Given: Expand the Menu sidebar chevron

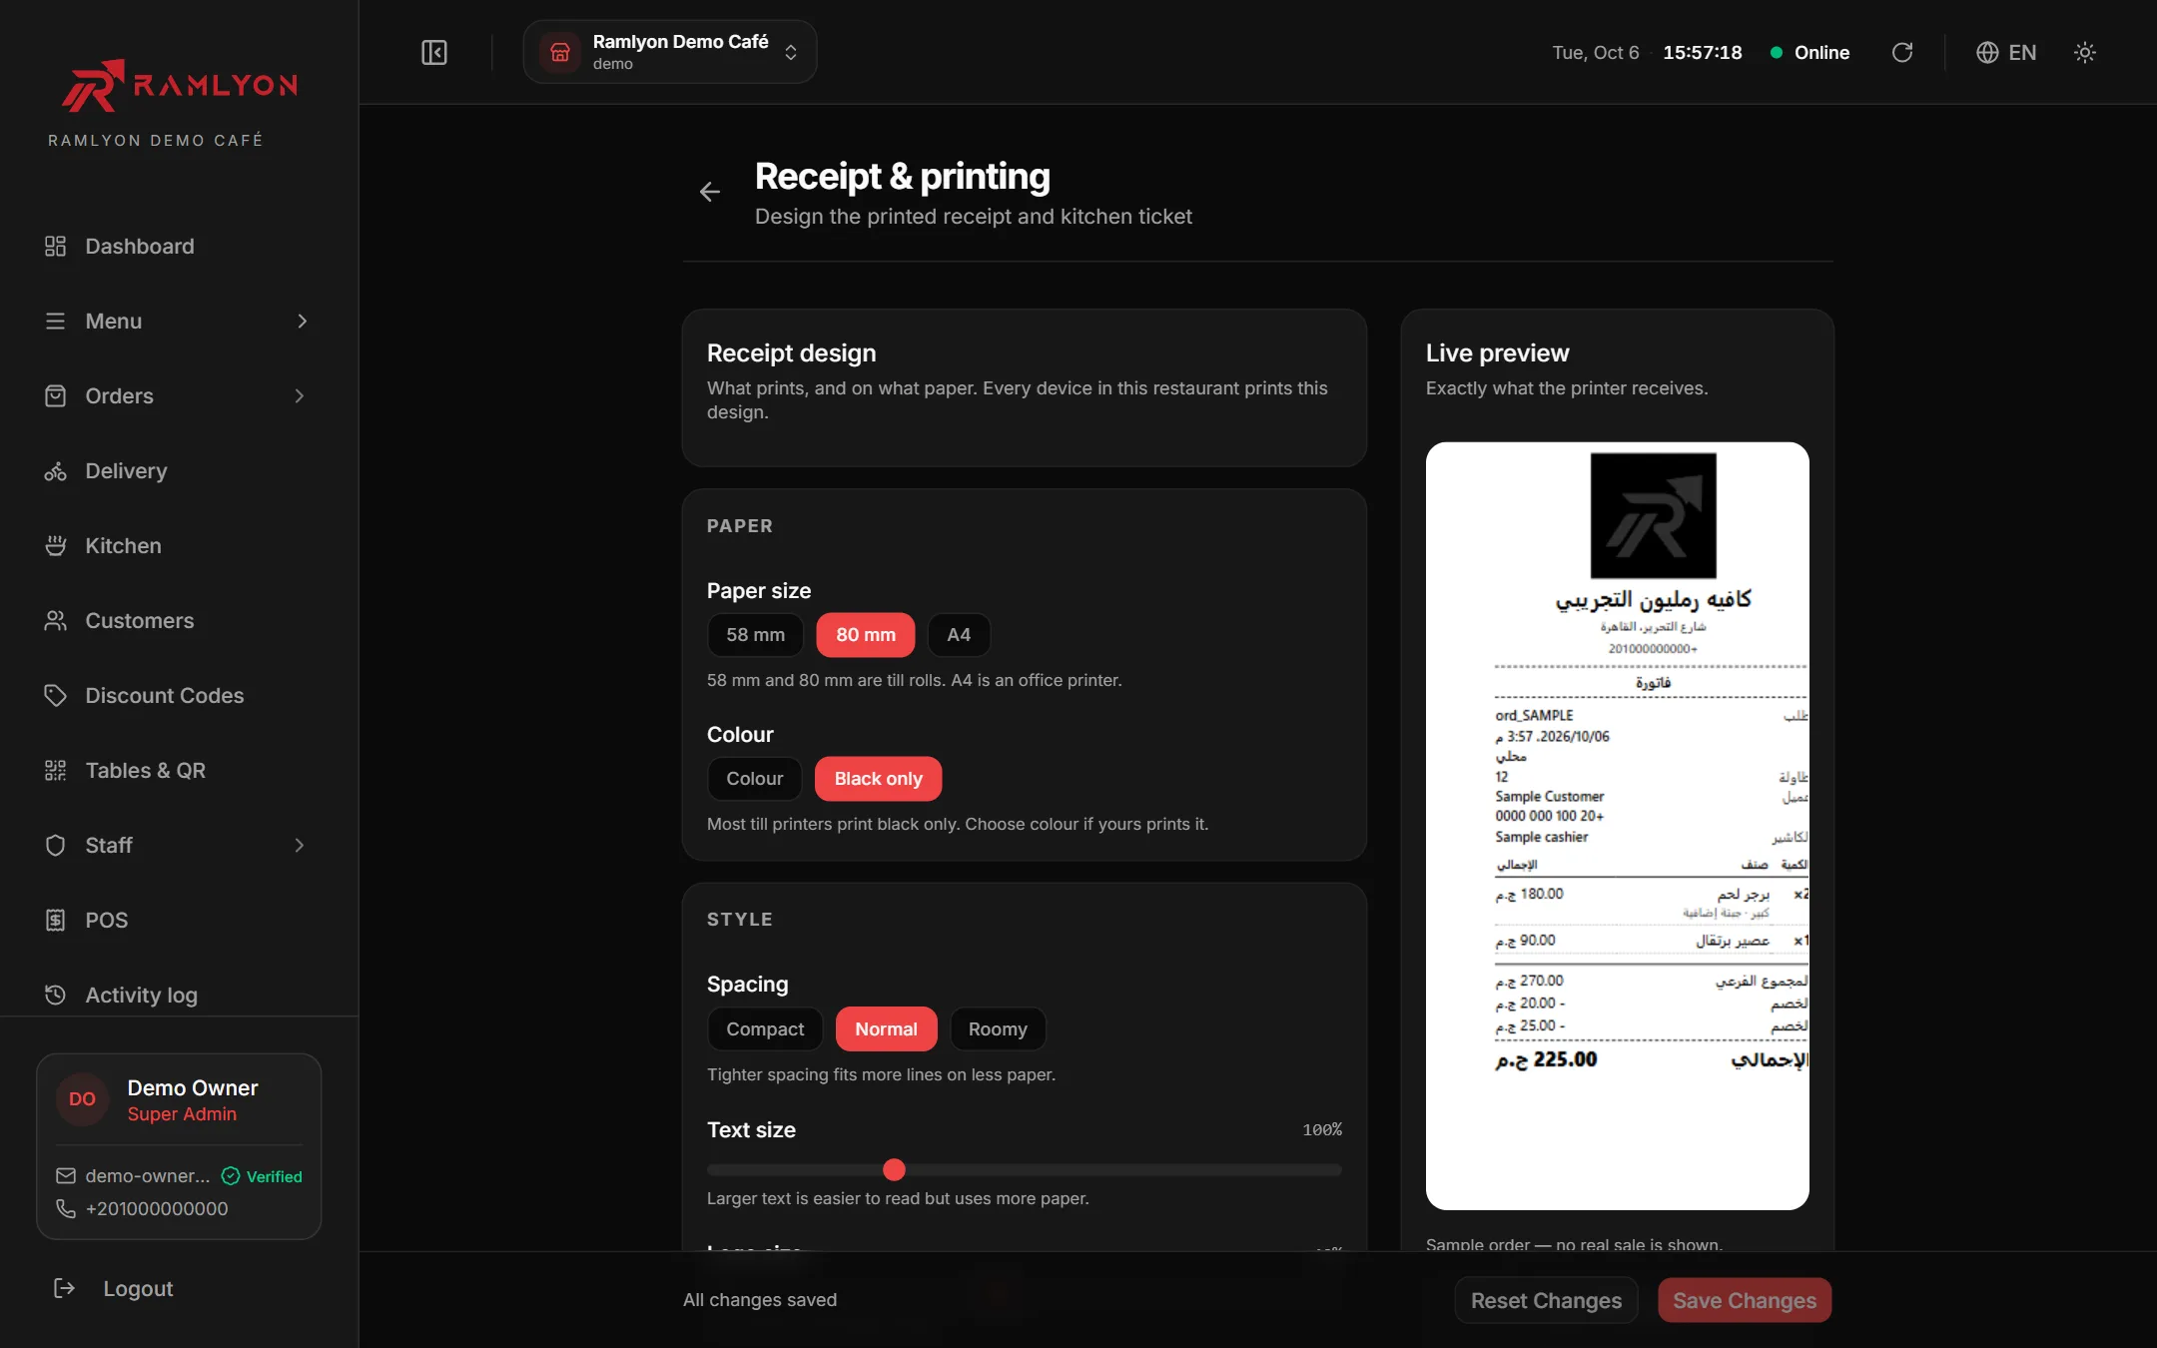Looking at the screenshot, I should click(x=302, y=321).
